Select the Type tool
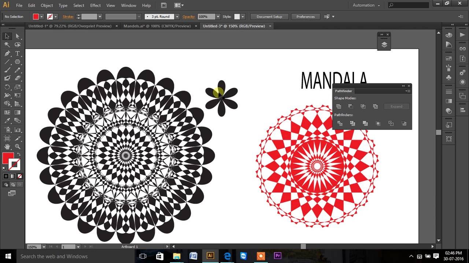The height and width of the screenshot is (263, 469). point(17,53)
